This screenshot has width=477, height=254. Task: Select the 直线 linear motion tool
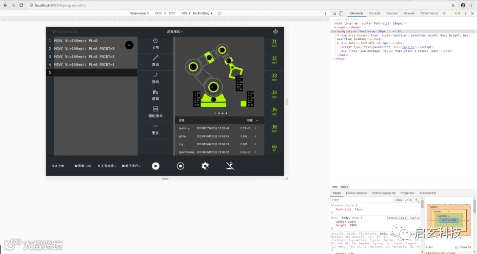point(155,61)
